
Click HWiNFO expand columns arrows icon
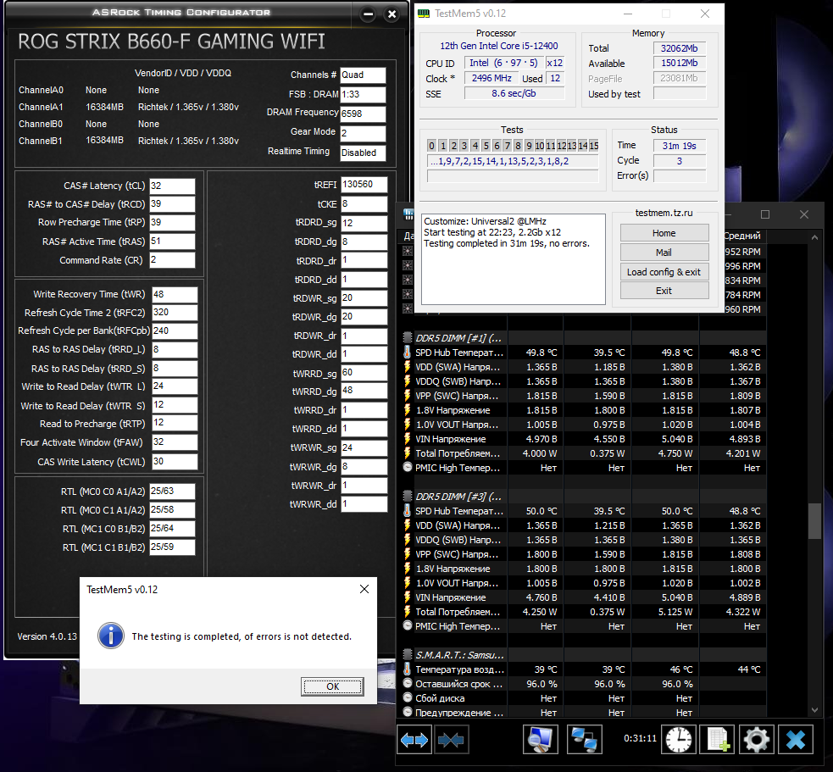pos(414,740)
